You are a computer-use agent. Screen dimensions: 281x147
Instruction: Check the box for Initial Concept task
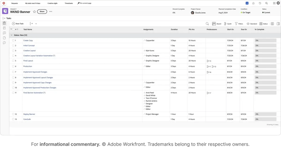[13, 45]
